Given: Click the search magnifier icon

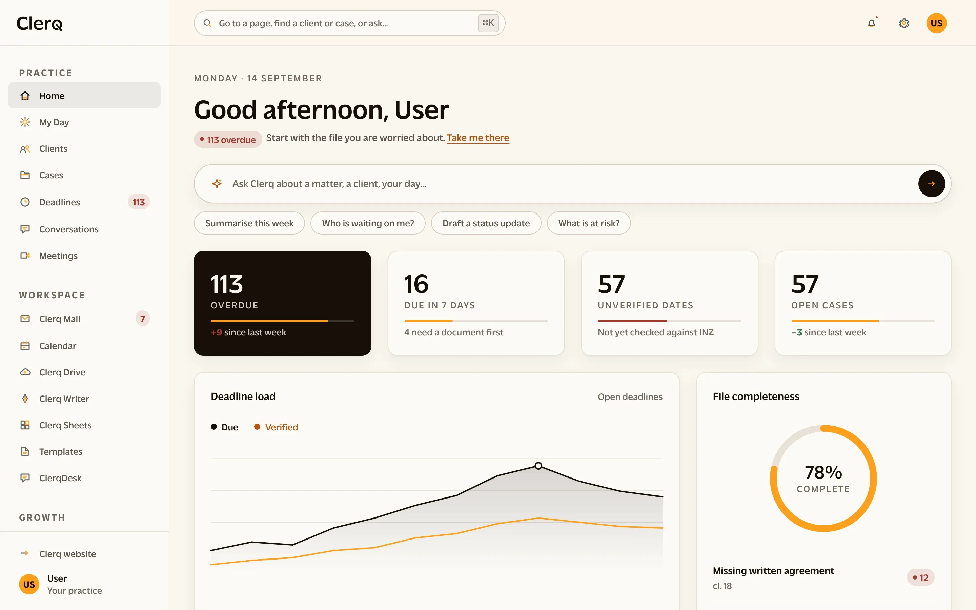Looking at the screenshot, I should tap(207, 23).
